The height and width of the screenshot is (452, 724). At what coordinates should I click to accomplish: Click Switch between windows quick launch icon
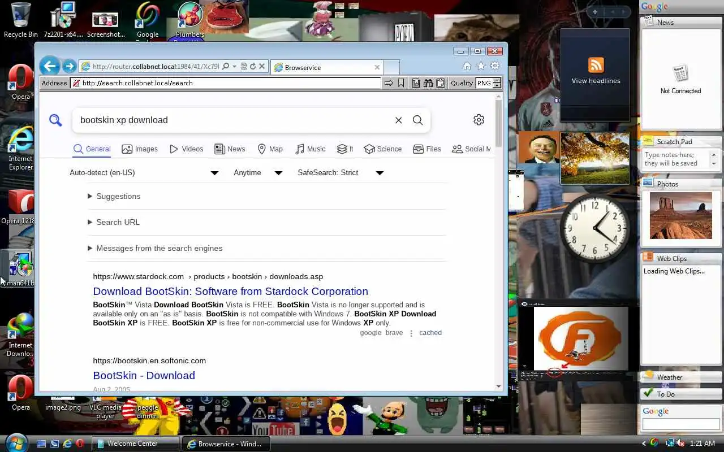pos(54,444)
